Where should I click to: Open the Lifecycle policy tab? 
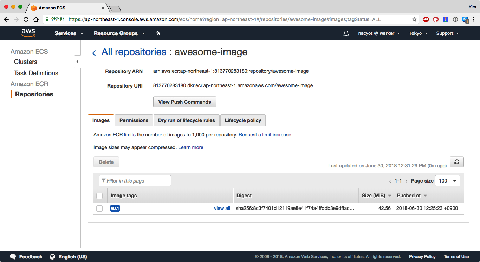pyautogui.click(x=243, y=120)
